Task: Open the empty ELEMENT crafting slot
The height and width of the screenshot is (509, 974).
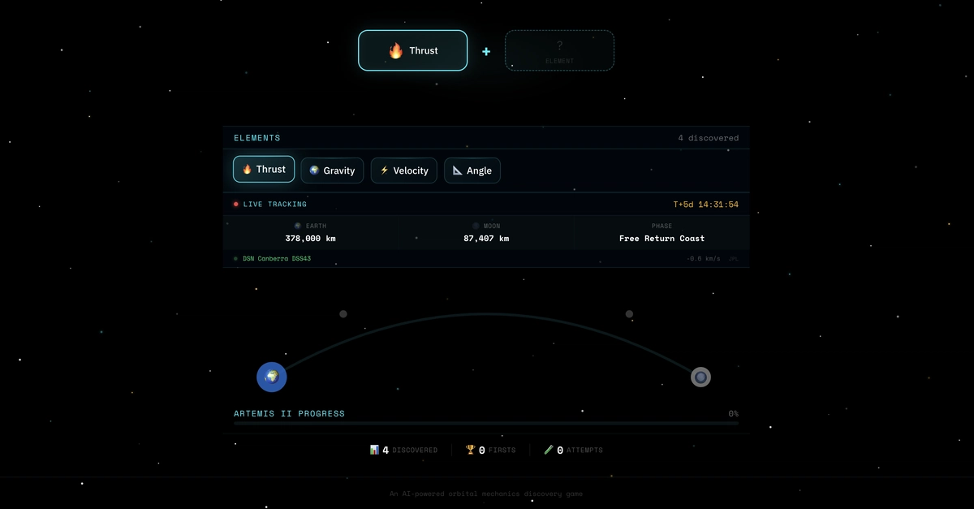Action: click(559, 50)
